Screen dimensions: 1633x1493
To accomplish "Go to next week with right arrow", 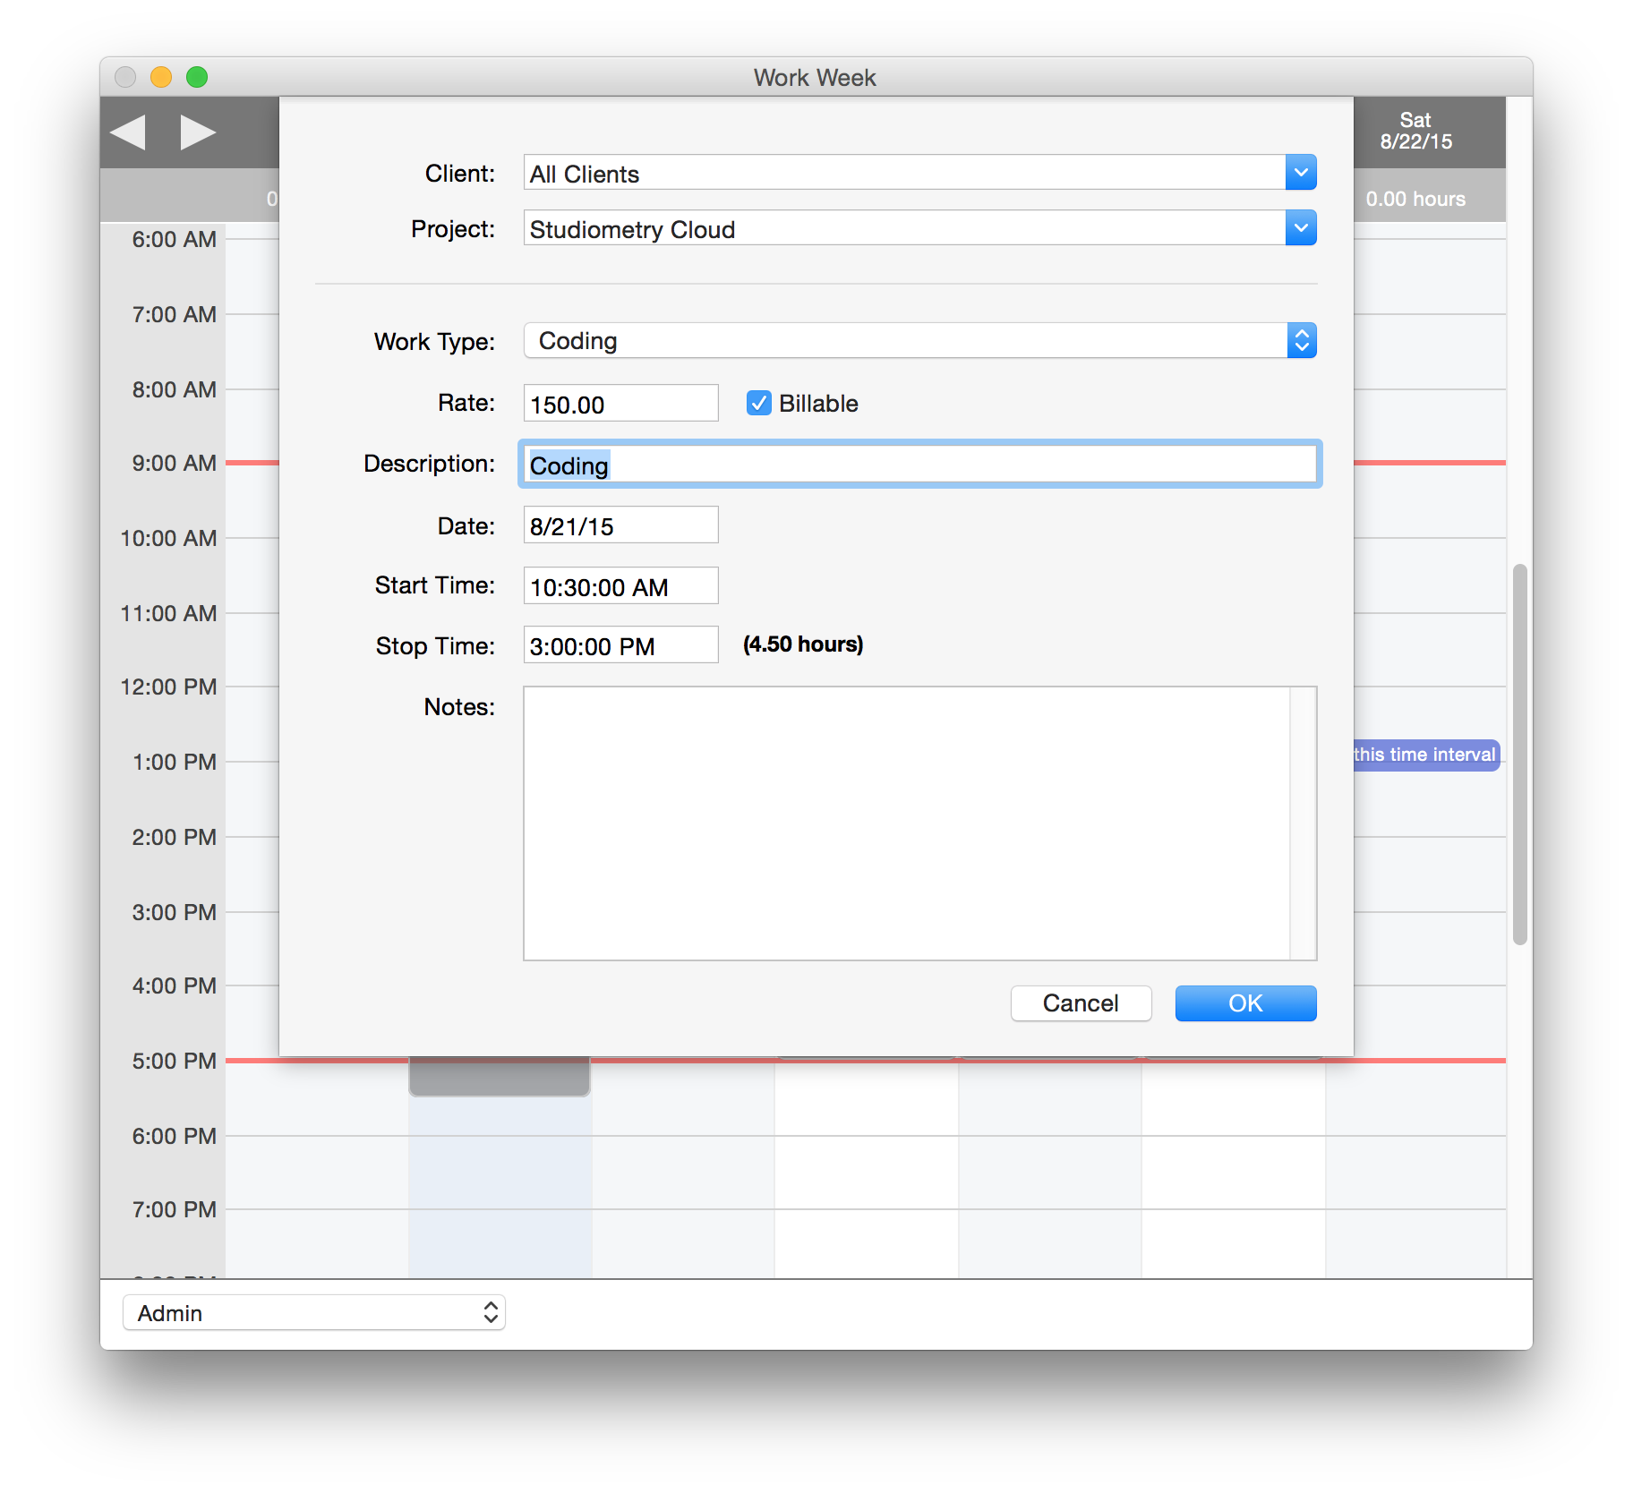I will pyautogui.click(x=198, y=132).
